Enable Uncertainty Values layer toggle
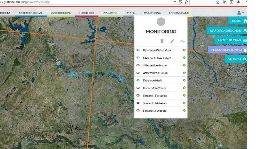The height and width of the screenshot is (149, 265). [x=138, y=88]
